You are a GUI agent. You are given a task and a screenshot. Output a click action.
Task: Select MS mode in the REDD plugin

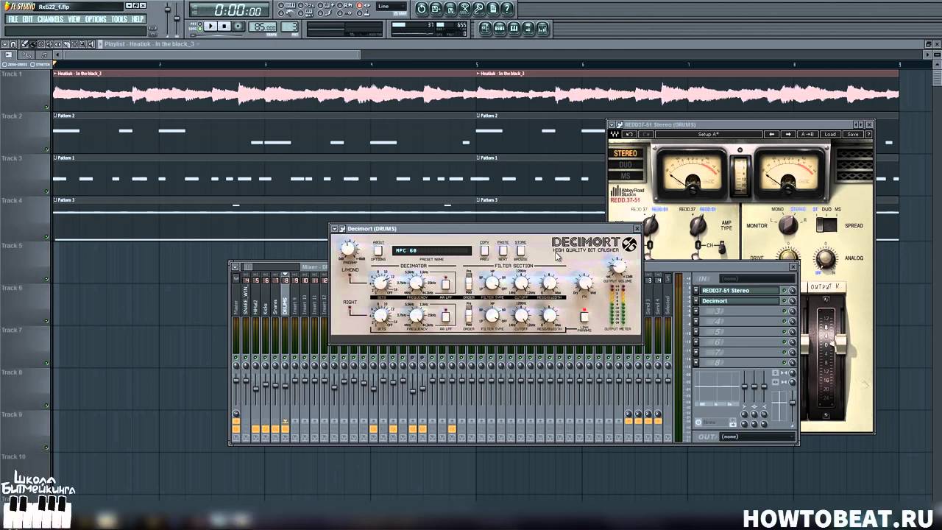[626, 175]
